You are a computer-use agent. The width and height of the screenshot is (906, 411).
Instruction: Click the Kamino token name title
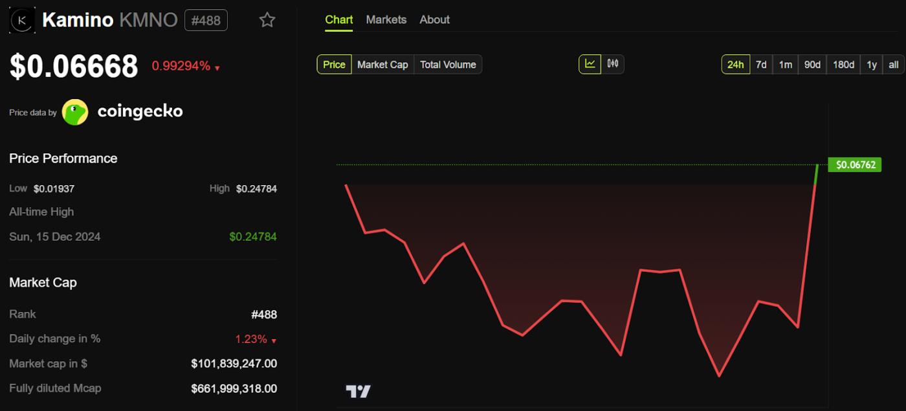[x=78, y=20]
